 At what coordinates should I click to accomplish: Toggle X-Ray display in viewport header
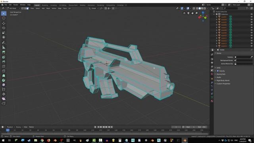tap(194, 8)
